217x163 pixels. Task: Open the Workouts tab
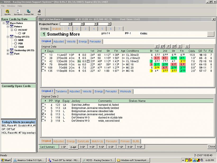click(125, 91)
